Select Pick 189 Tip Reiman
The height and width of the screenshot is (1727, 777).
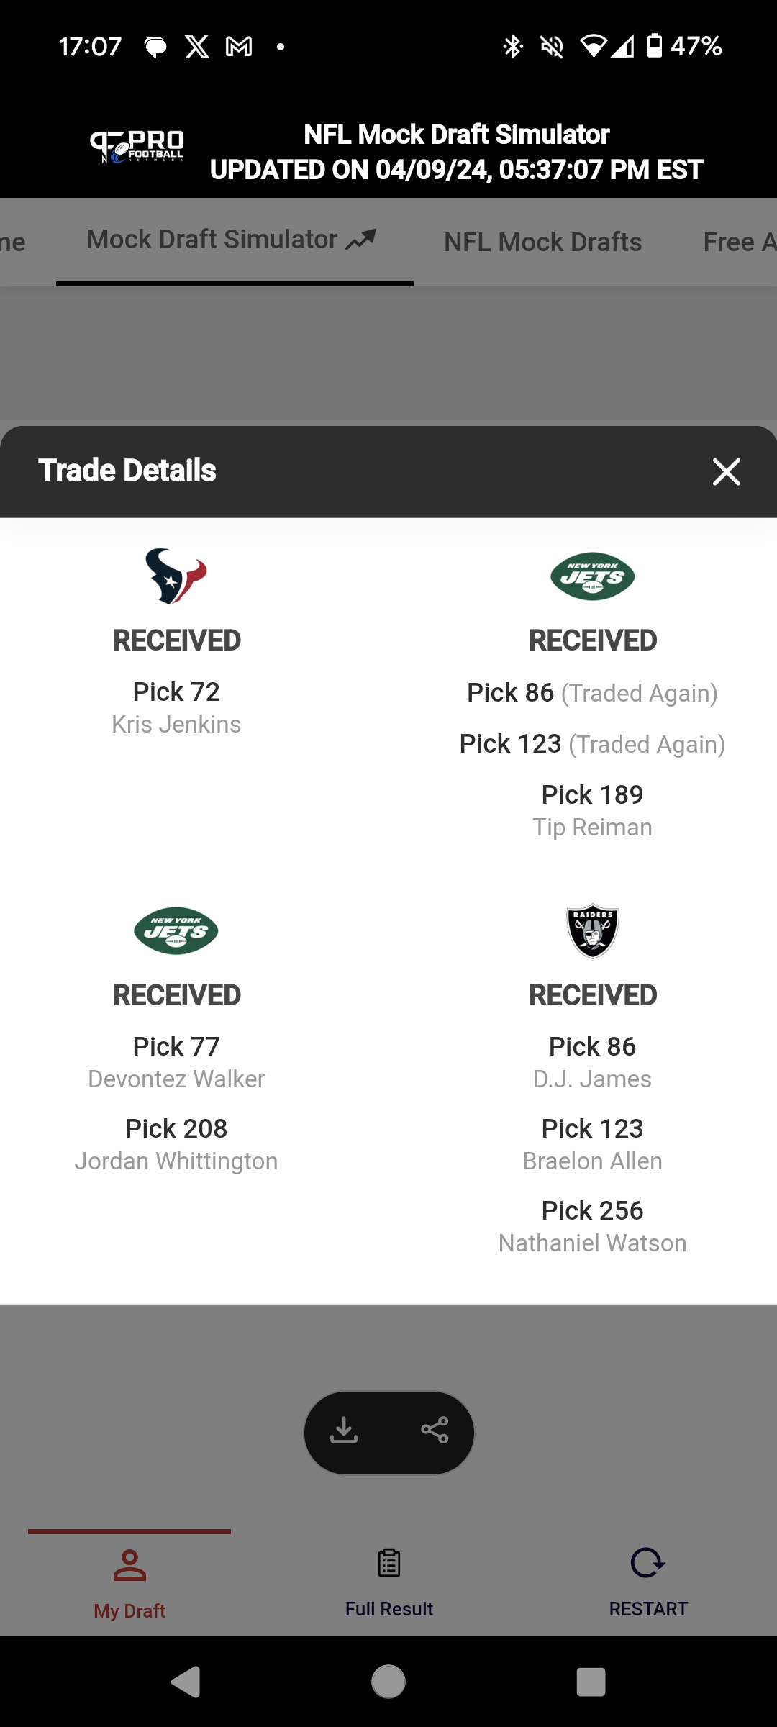click(593, 810)
